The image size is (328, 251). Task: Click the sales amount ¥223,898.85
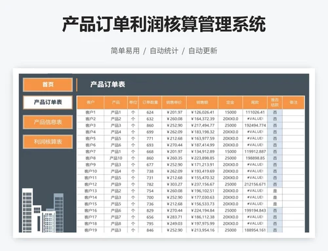[203, 158]
